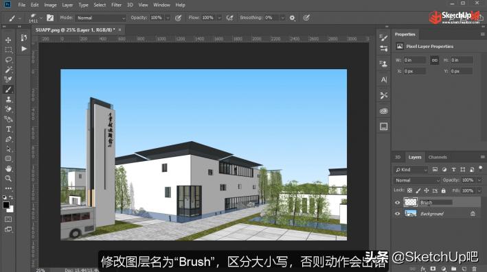Switch to the Channels tab
Image resolution: width=487 pixels, height=272 pixels.
[438, 157]
